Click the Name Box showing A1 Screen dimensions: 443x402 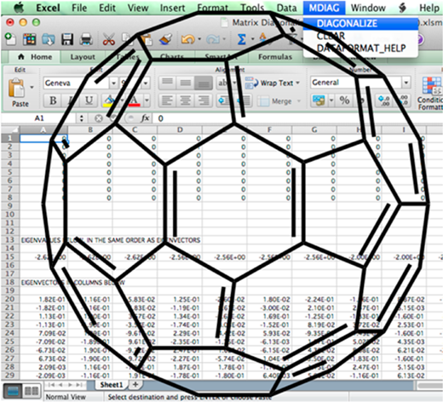[39, 118]
